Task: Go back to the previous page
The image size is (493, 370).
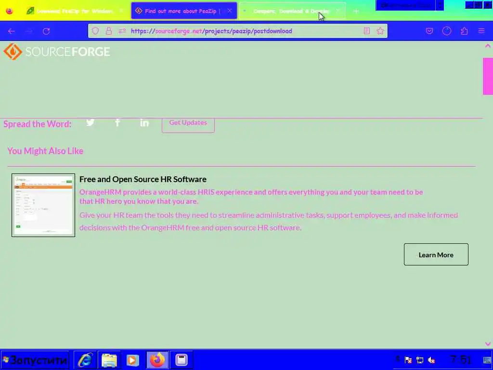Action: click(x=12, y=31)
